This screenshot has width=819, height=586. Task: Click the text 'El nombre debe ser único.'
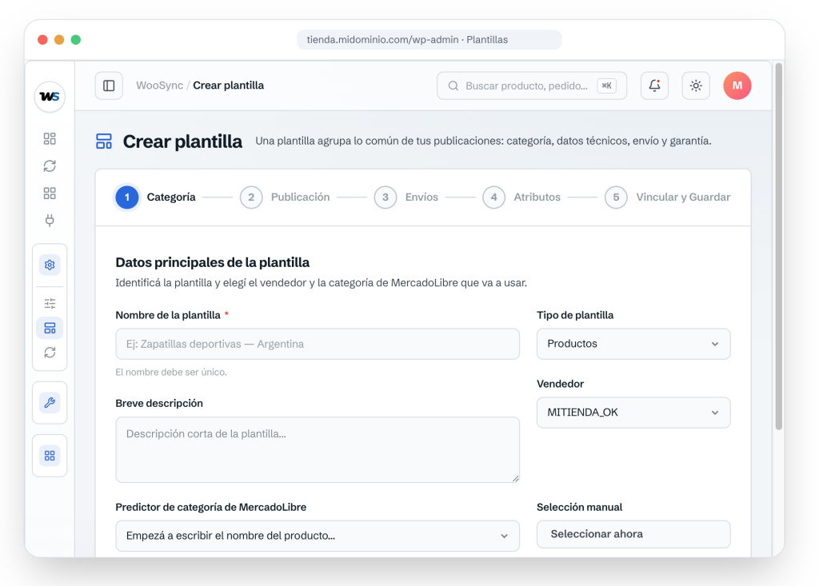click(171, 373)
